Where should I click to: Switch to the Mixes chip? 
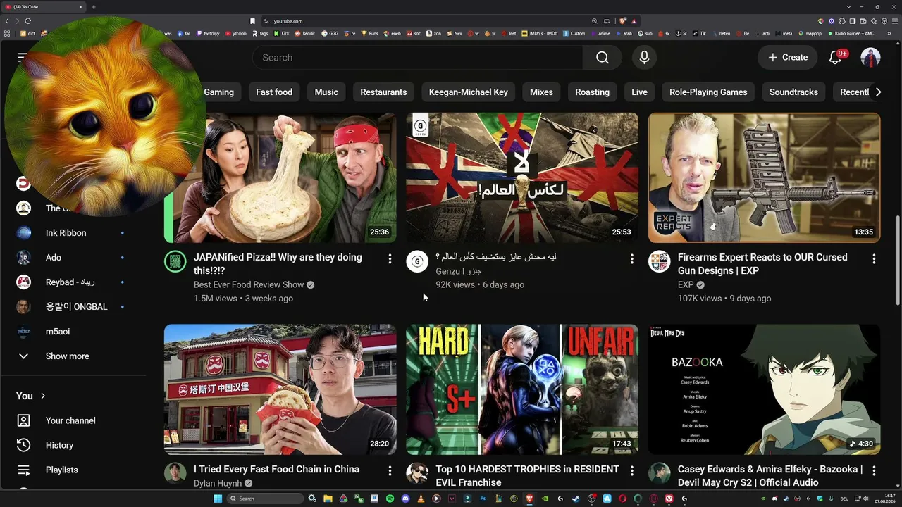point(541,92)
